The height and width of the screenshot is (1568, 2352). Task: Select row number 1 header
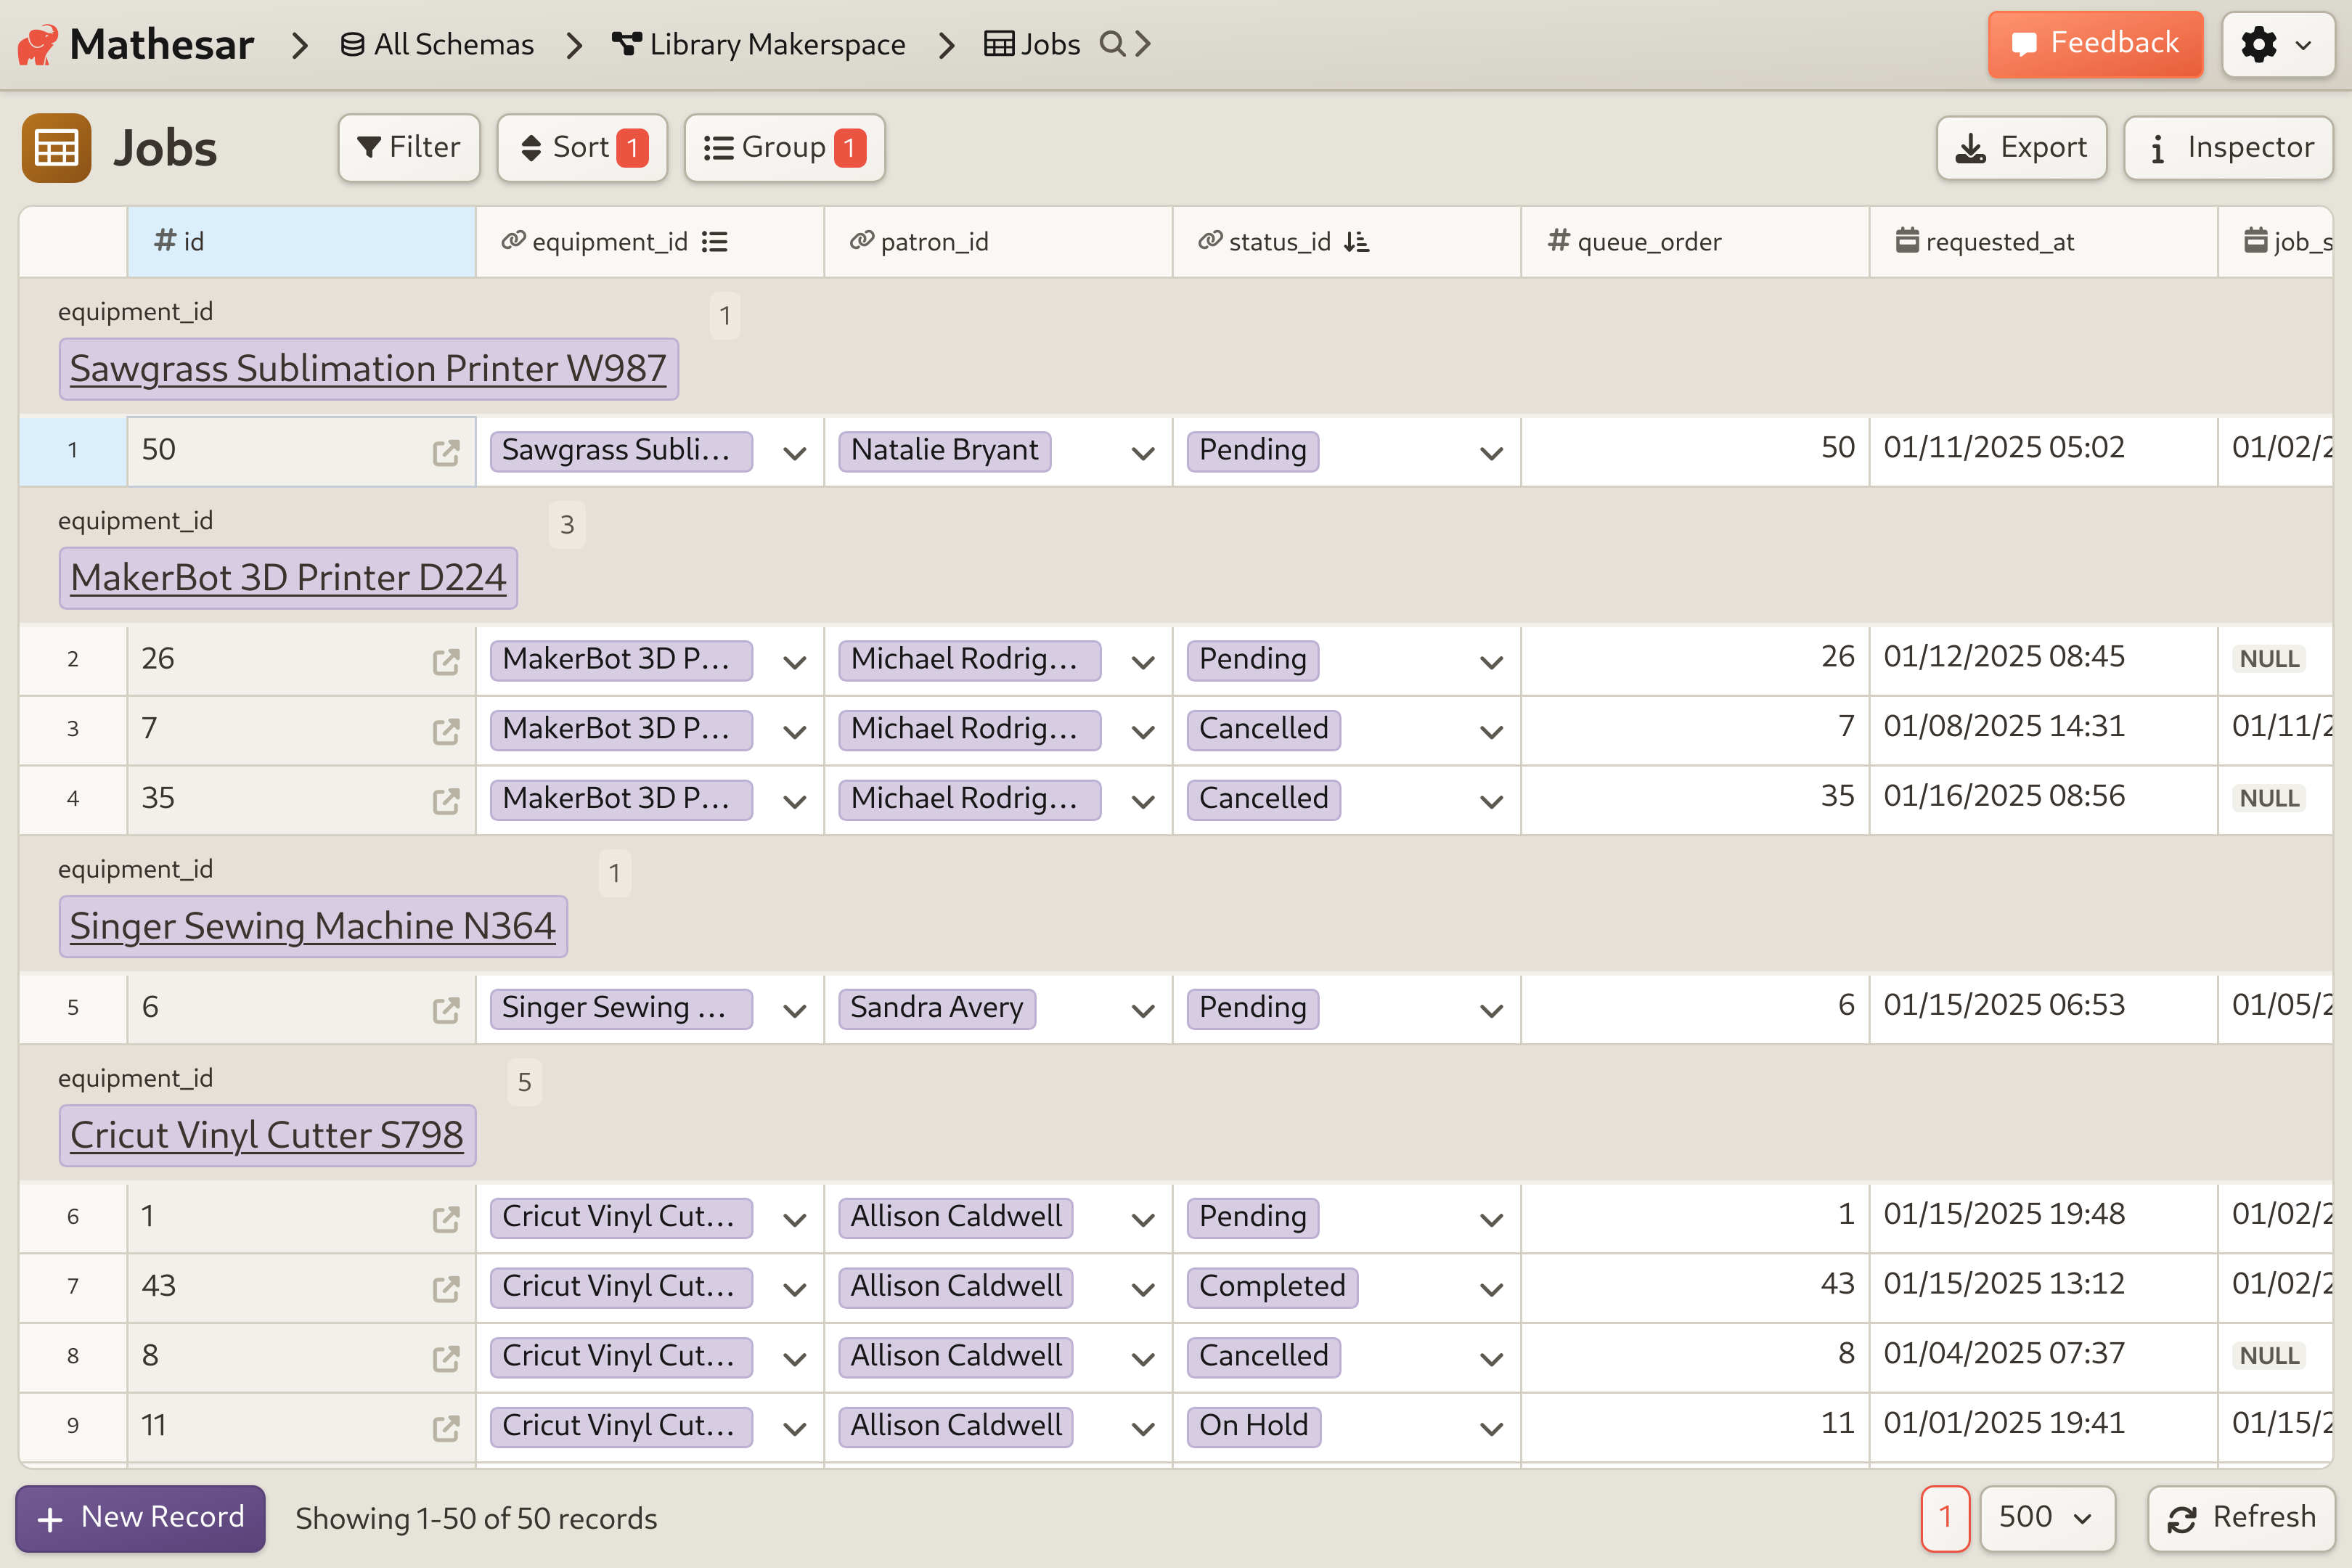coord(73,451)
